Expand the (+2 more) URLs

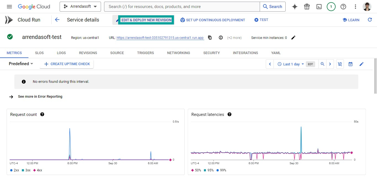(234, 38)
